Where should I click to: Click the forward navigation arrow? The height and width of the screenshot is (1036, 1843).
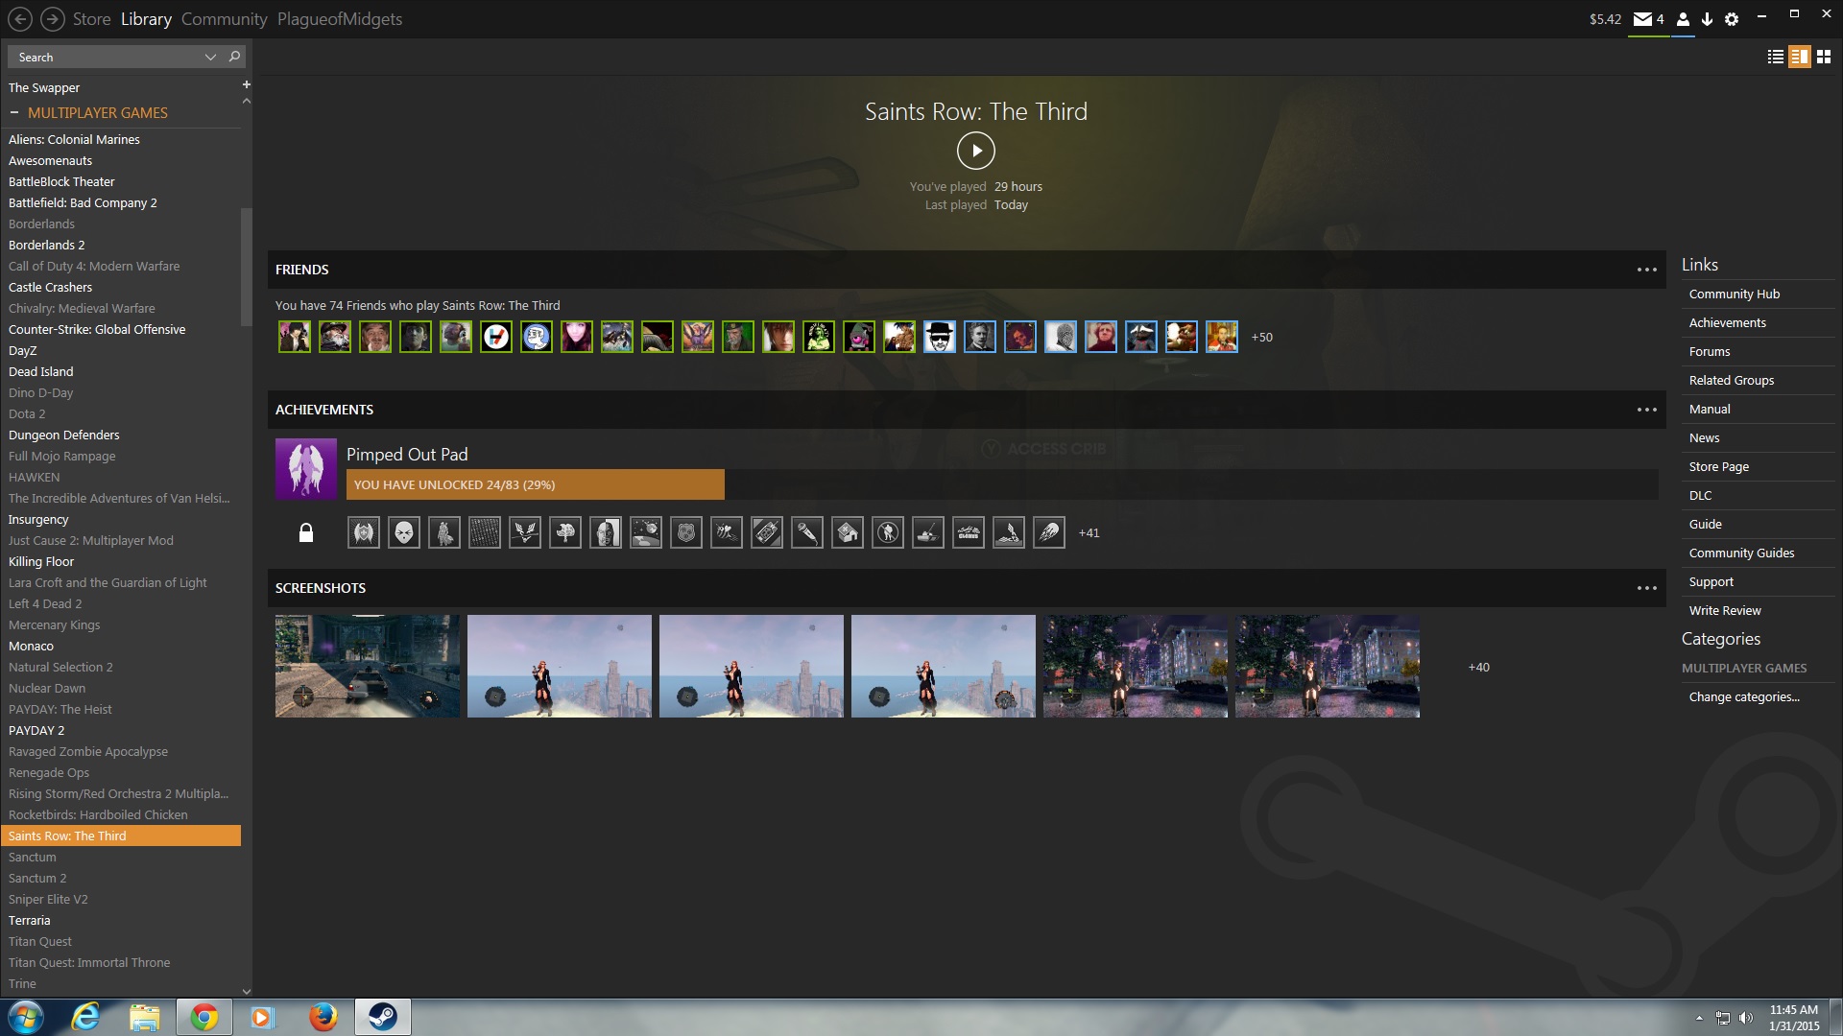tap(53, 19)
